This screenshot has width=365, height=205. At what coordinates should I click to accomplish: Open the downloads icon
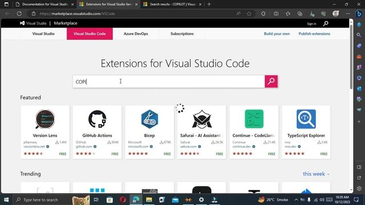pyautogui.click(x=312, y=14)
